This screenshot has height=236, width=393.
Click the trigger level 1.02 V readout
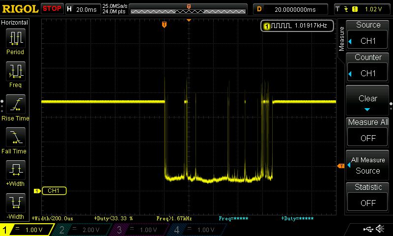pos(373,9)
